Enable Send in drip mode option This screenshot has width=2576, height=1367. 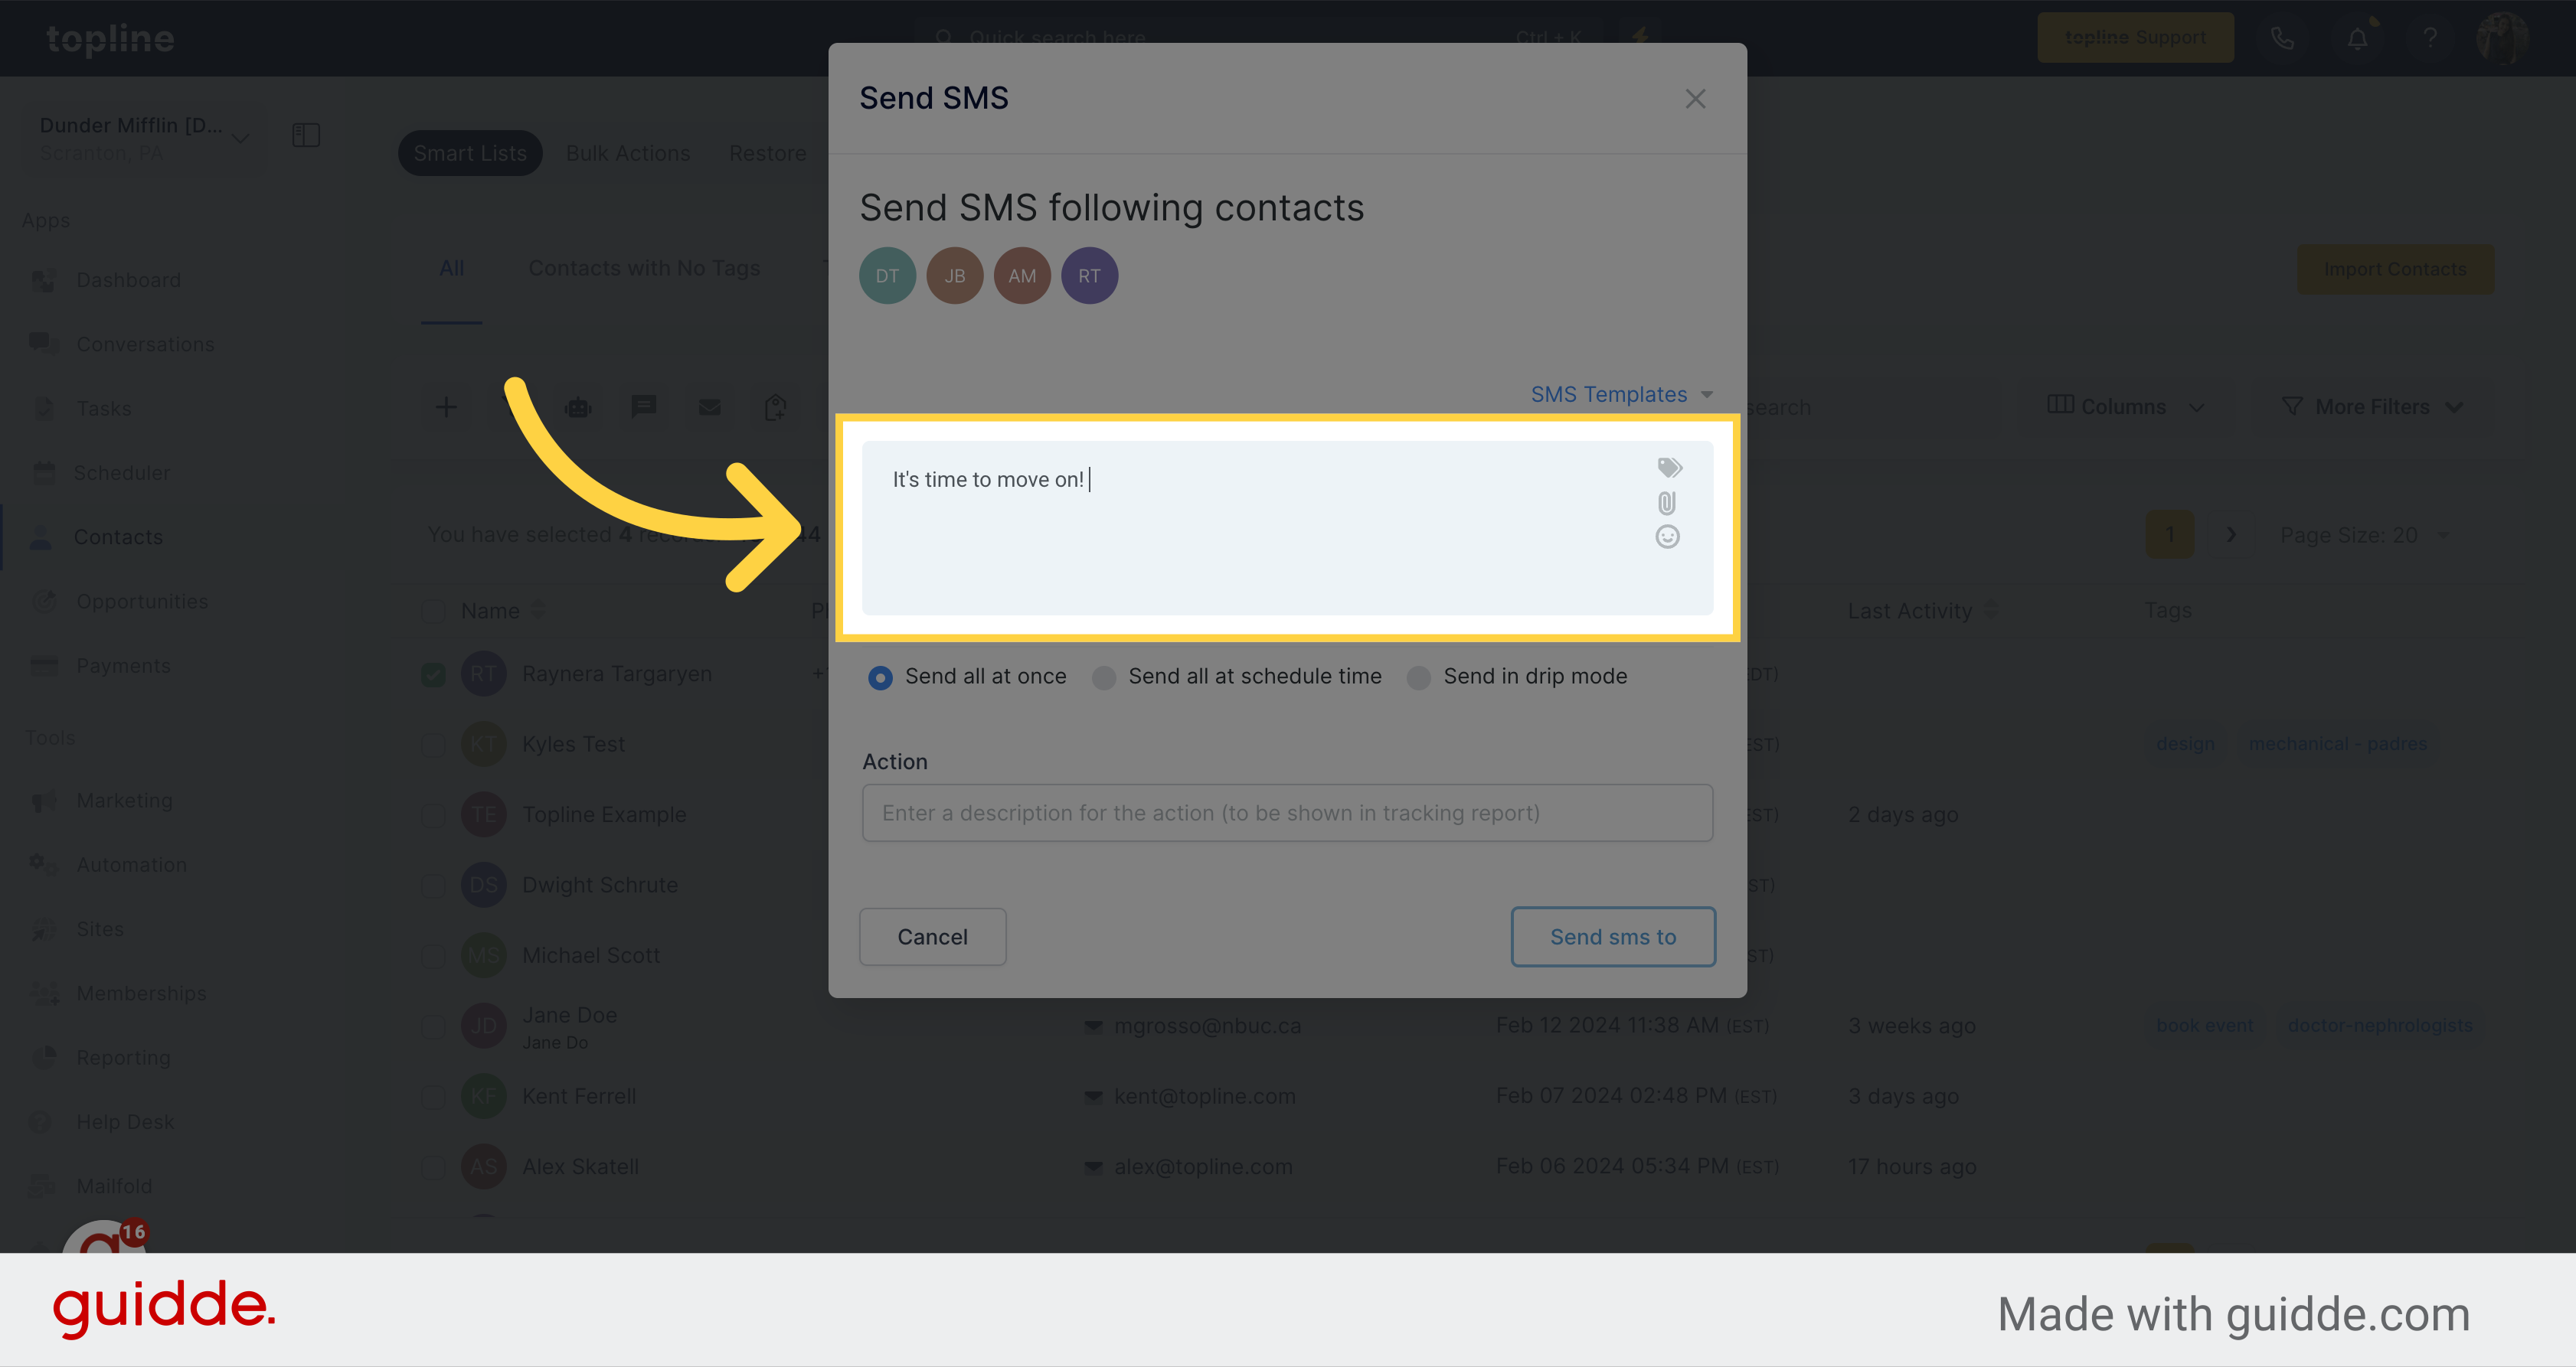pos(1419,677)
